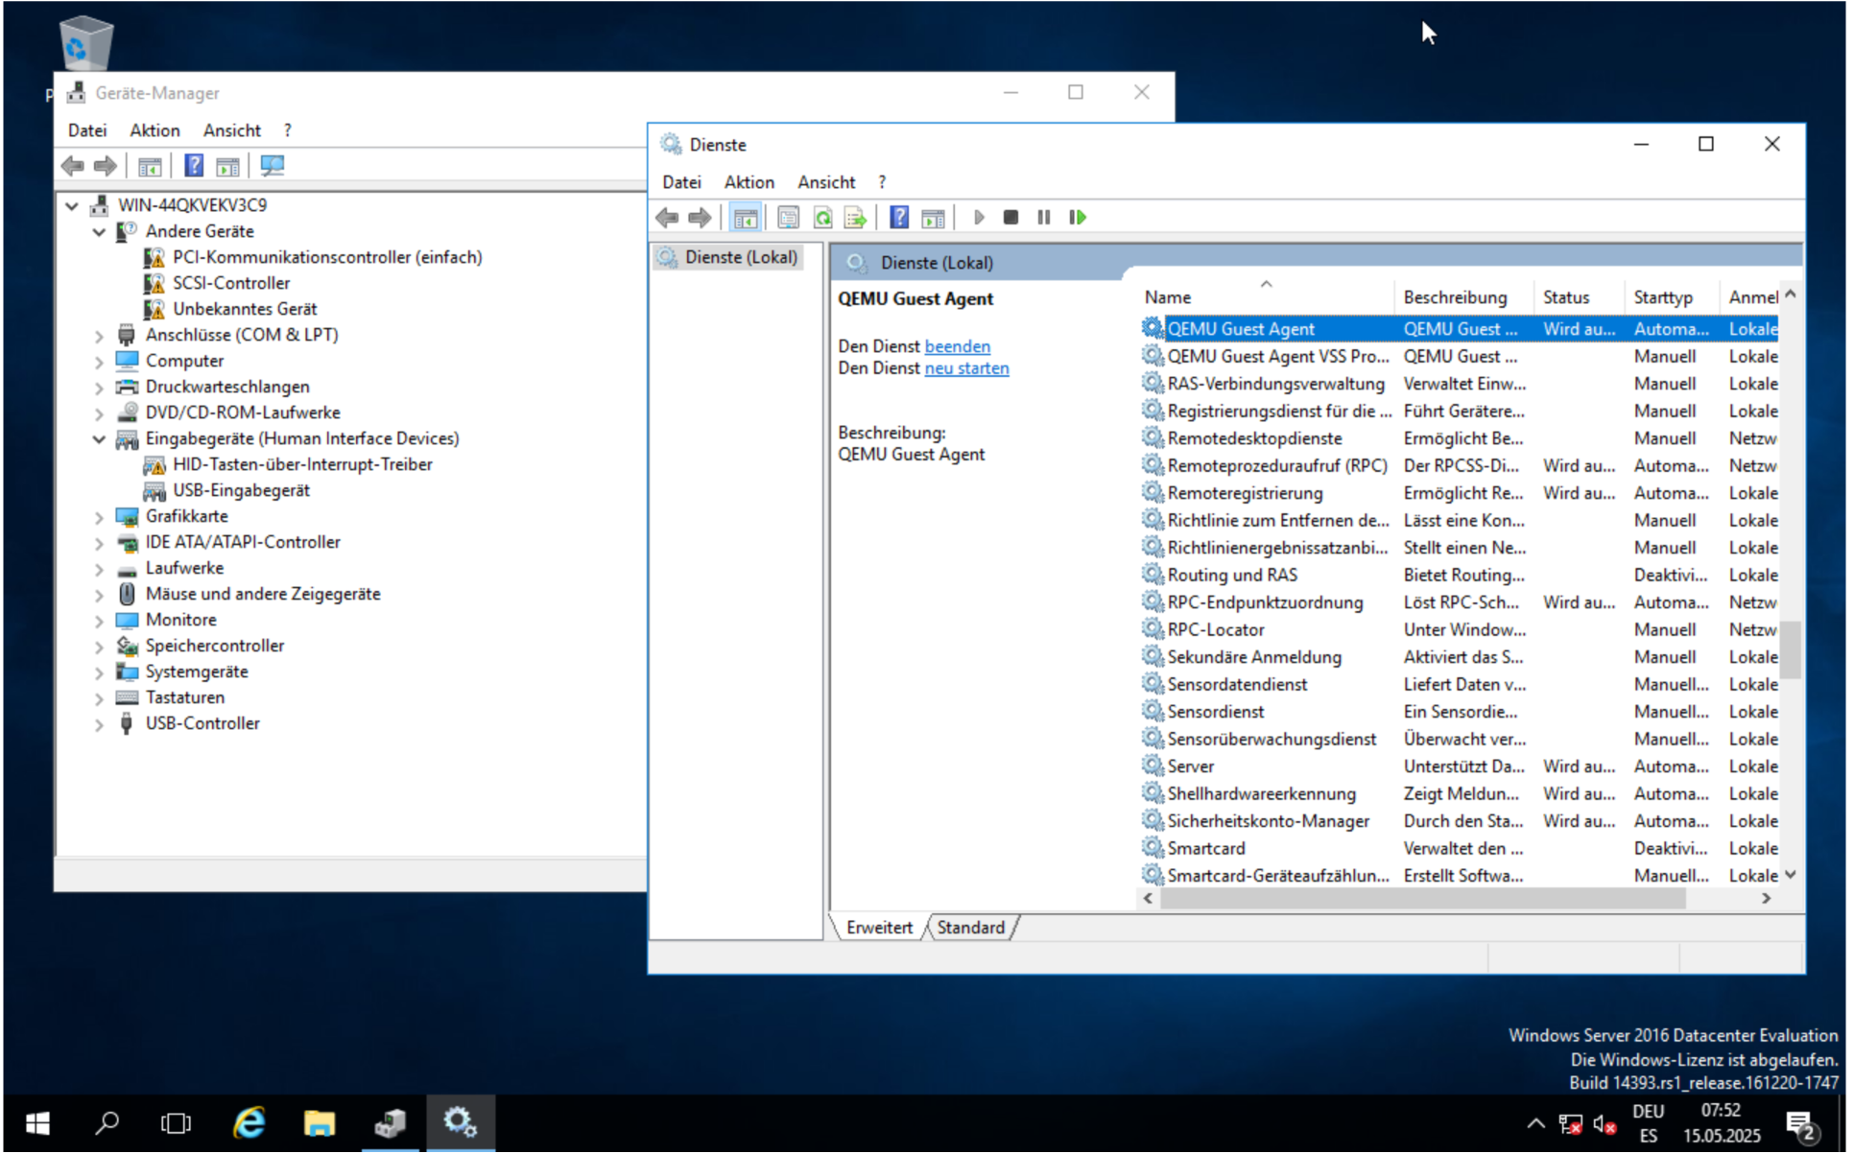This screenshot has height=1154, width=1854.
Task: Click scan for hardware changes monitor icon
Action: (x=273, y=166)
